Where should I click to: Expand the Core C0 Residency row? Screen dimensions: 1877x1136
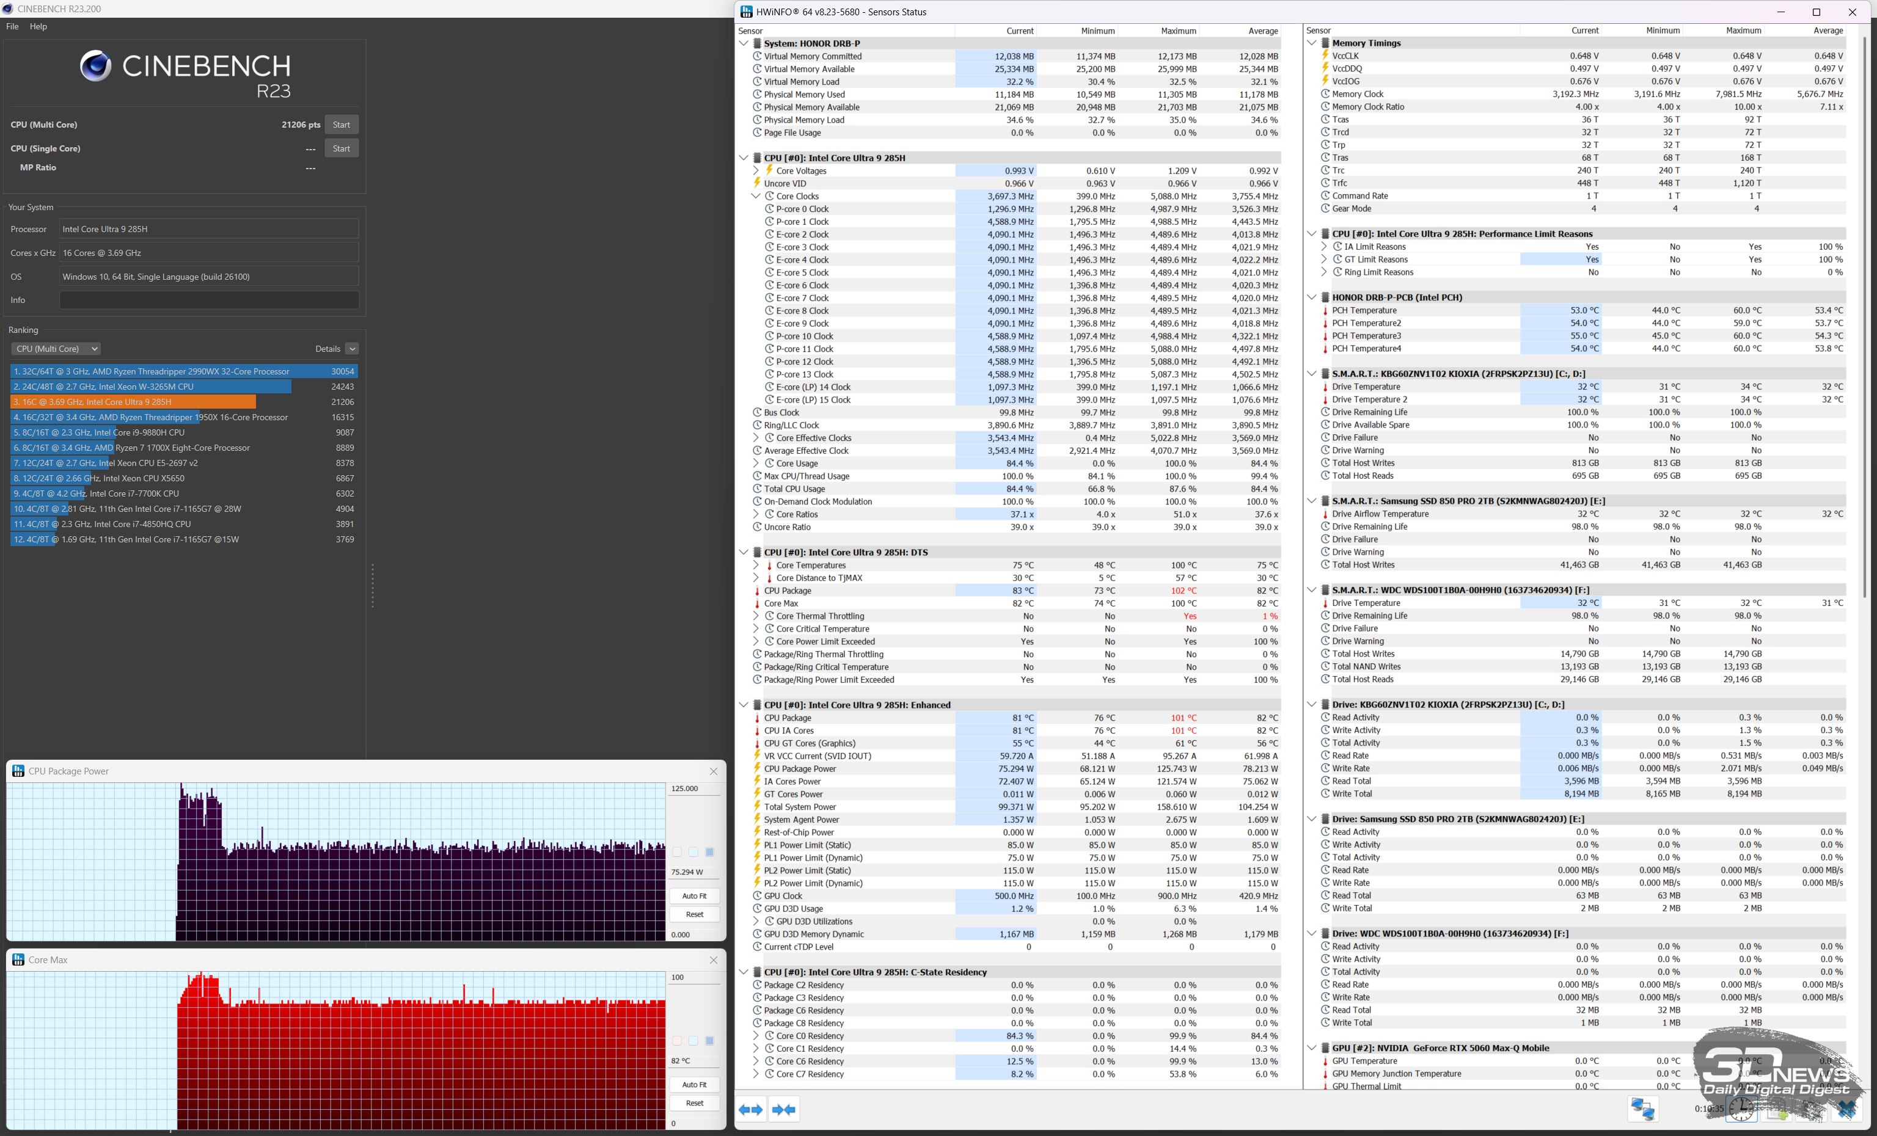tap(756, 1035)
